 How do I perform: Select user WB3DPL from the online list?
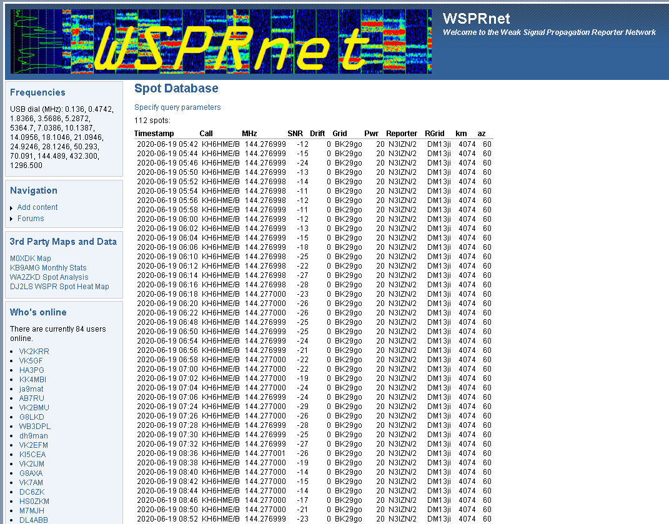(35, 427)
